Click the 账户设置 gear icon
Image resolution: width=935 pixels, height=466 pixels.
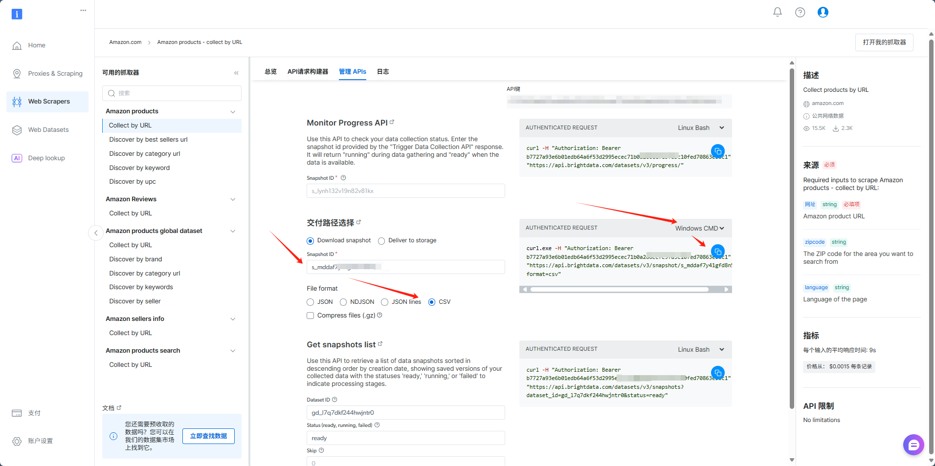click(17, 441)
